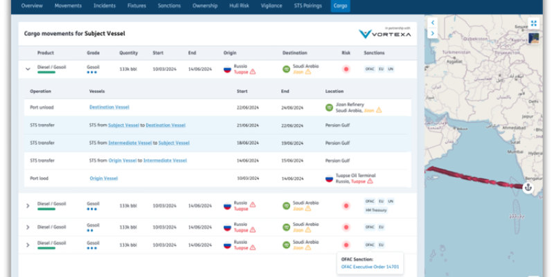
Task: Click the red risk indicator in first row
Action: 346,69
